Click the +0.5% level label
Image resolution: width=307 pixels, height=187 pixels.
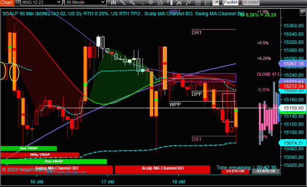(263, 43)
